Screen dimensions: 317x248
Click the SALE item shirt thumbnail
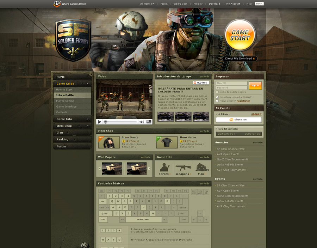tap(167, 142)
